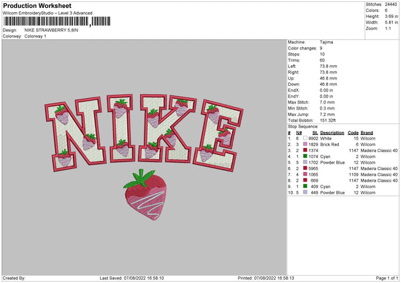
Task: Click the green swatch for 409 Cyan
Action: tap(305, 186)
